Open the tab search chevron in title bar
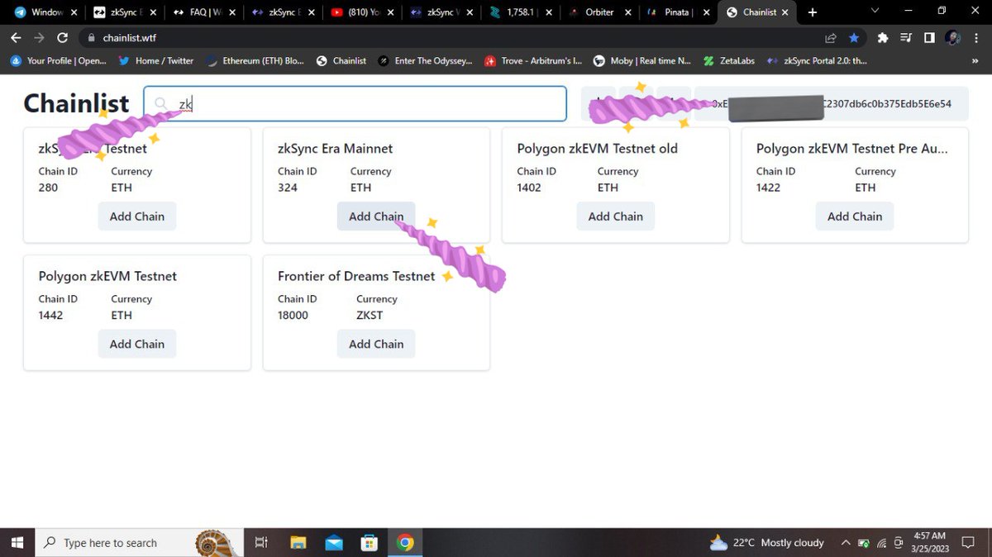This screenshot has height=557, width=992. 875,12
